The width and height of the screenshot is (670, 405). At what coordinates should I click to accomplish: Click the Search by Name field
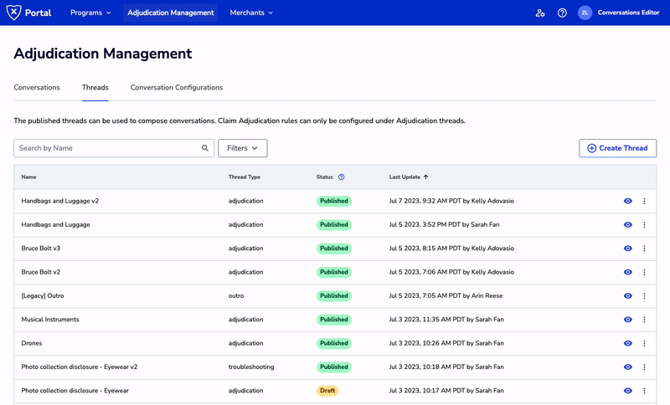[x=107, y=148]
